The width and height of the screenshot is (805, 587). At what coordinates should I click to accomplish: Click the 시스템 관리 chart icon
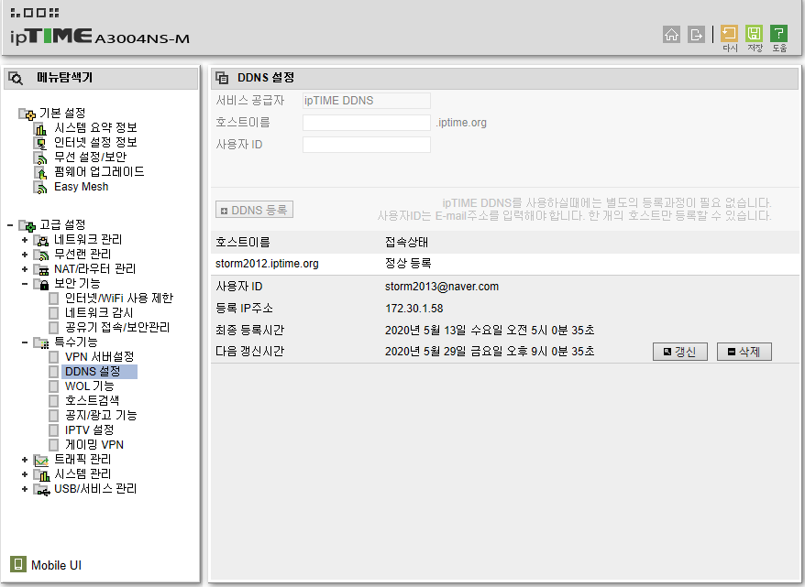41,474
